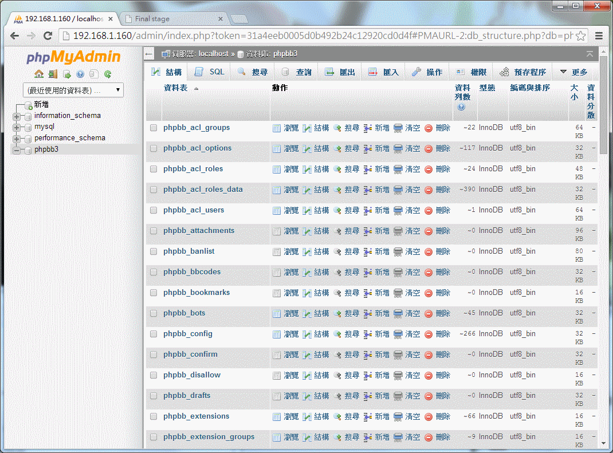Viewport: 613px width, 453px height.
Task: Check the phpbb_bots table checkbox
Action: 154,313
